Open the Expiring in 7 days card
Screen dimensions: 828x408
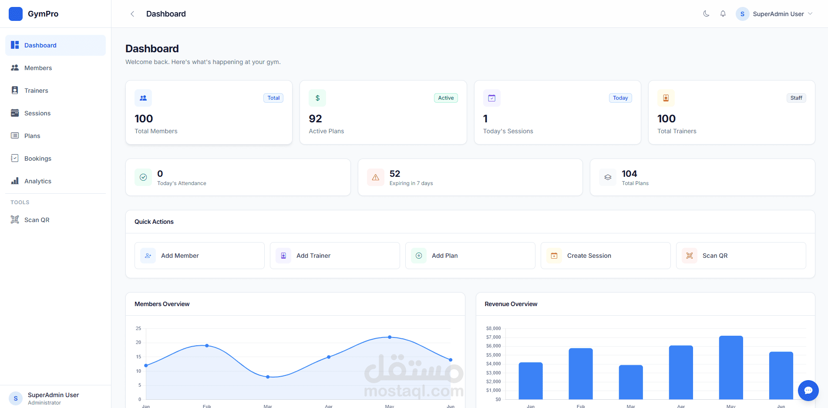(470, 177)
